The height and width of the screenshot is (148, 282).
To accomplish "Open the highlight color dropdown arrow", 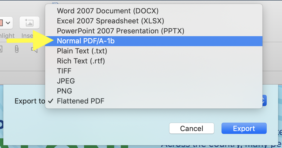I will tap(8, 23).
